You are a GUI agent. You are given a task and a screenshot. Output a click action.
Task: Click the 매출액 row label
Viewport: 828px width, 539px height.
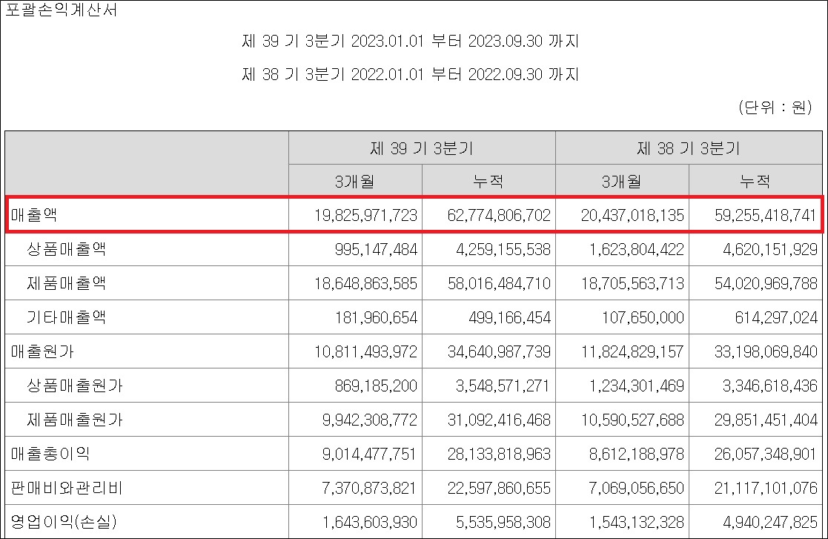(34, 215)
